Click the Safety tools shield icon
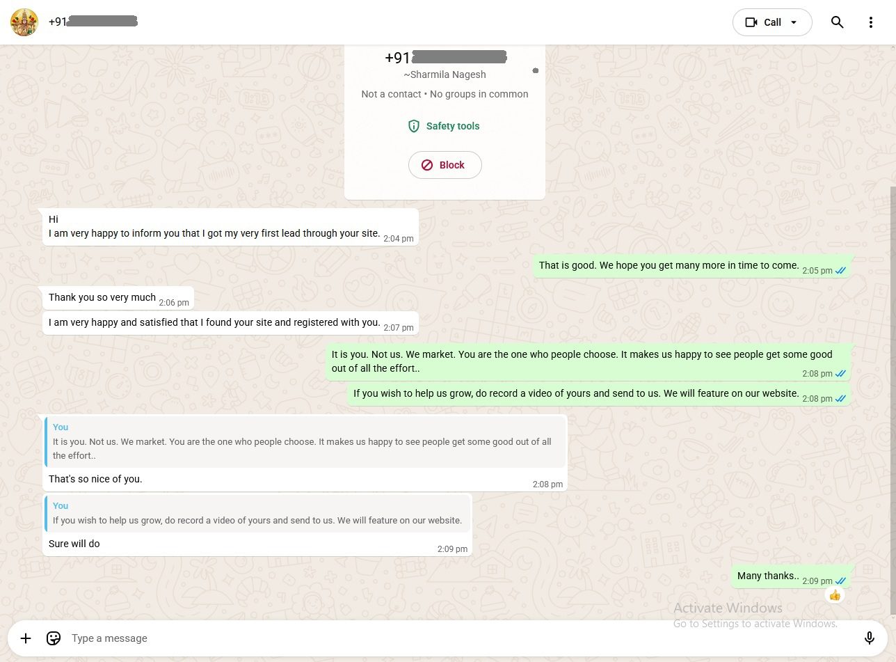This screenshot has height=662, width=896. 414,126
